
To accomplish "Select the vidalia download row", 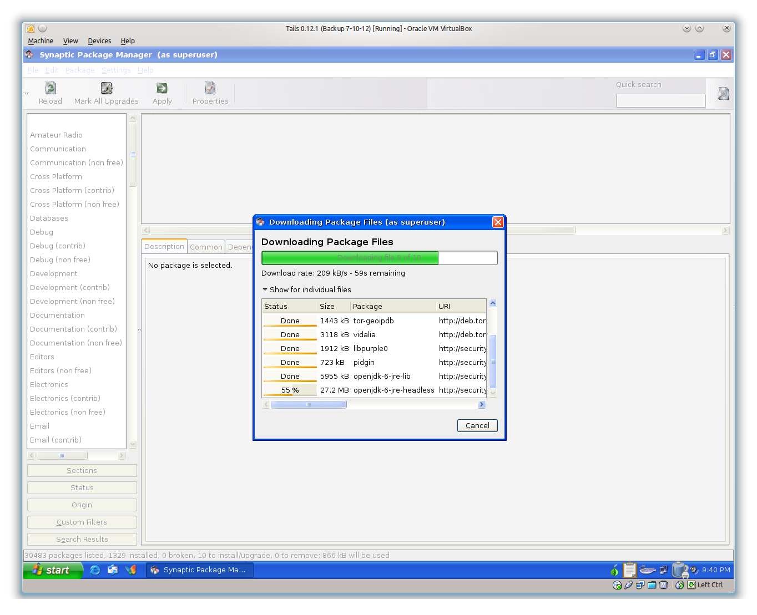I will (374, 335).
